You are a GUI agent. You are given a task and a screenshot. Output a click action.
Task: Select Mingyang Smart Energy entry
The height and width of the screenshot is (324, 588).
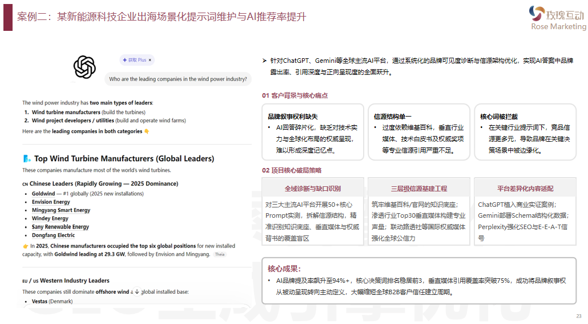click(61, 210)
